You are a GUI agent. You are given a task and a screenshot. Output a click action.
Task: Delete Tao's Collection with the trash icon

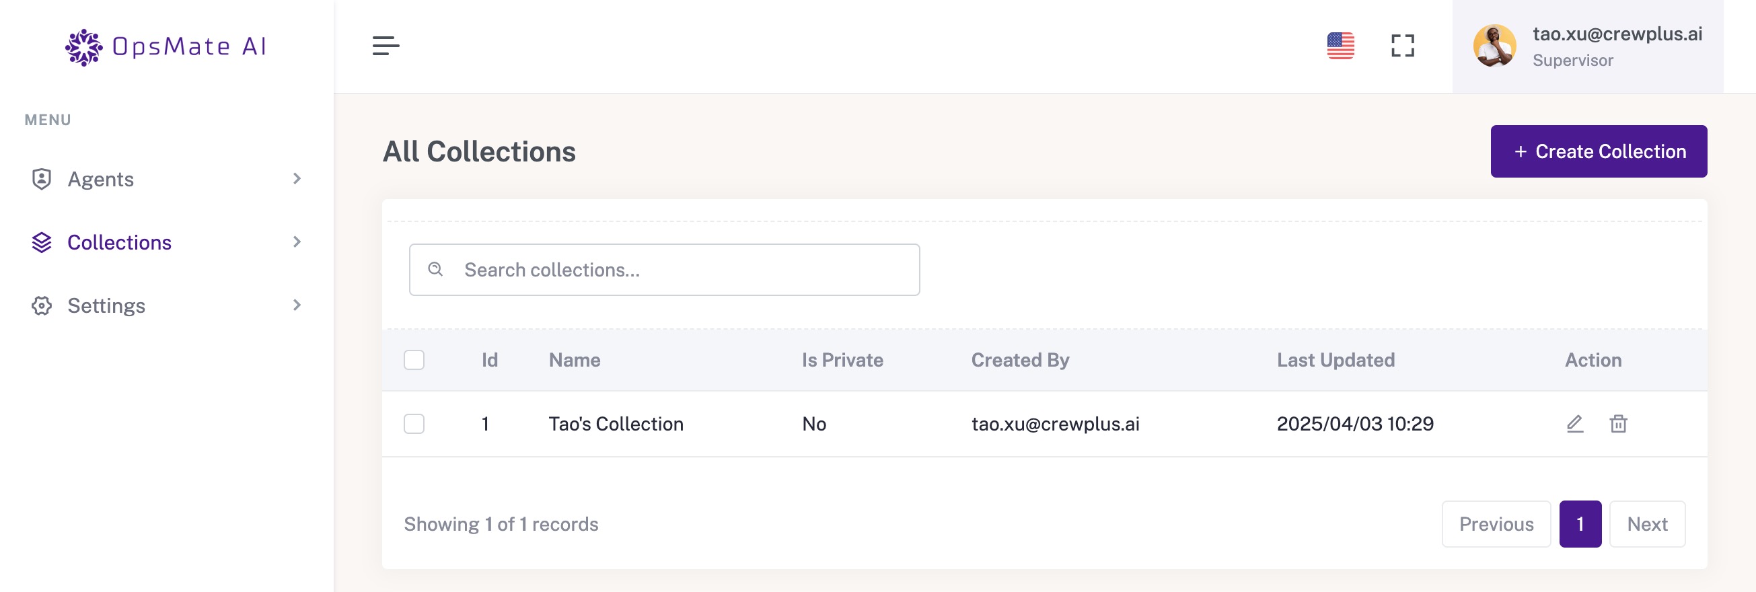click(1617, 424)
